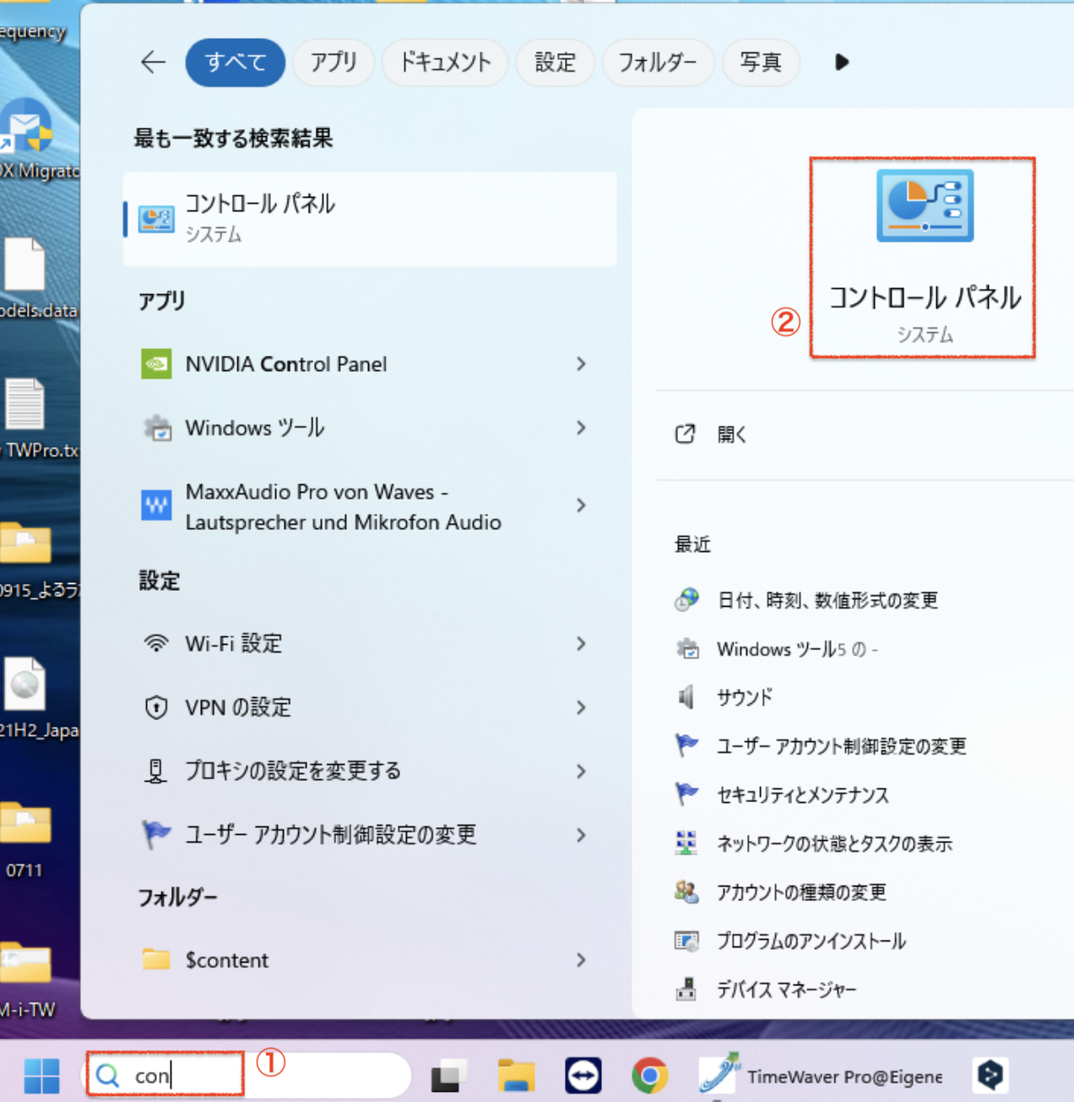1074x1102 pixels.
Task: Open recent item プログラムのアンインストール
Action: tap(811, 941)
